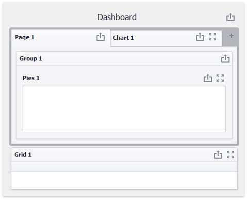This screenshot has height=200, width=247.
Task: Maximize the Grid 1 item
Action: (230, 155)
